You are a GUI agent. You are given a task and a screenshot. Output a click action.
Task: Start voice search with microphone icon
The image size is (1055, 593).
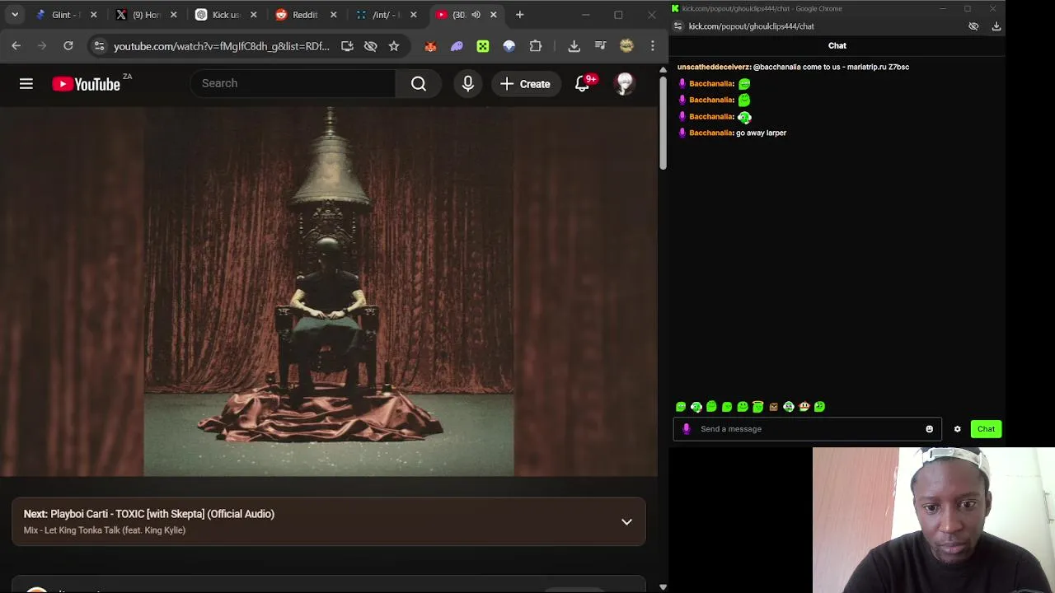pos(467,83)
